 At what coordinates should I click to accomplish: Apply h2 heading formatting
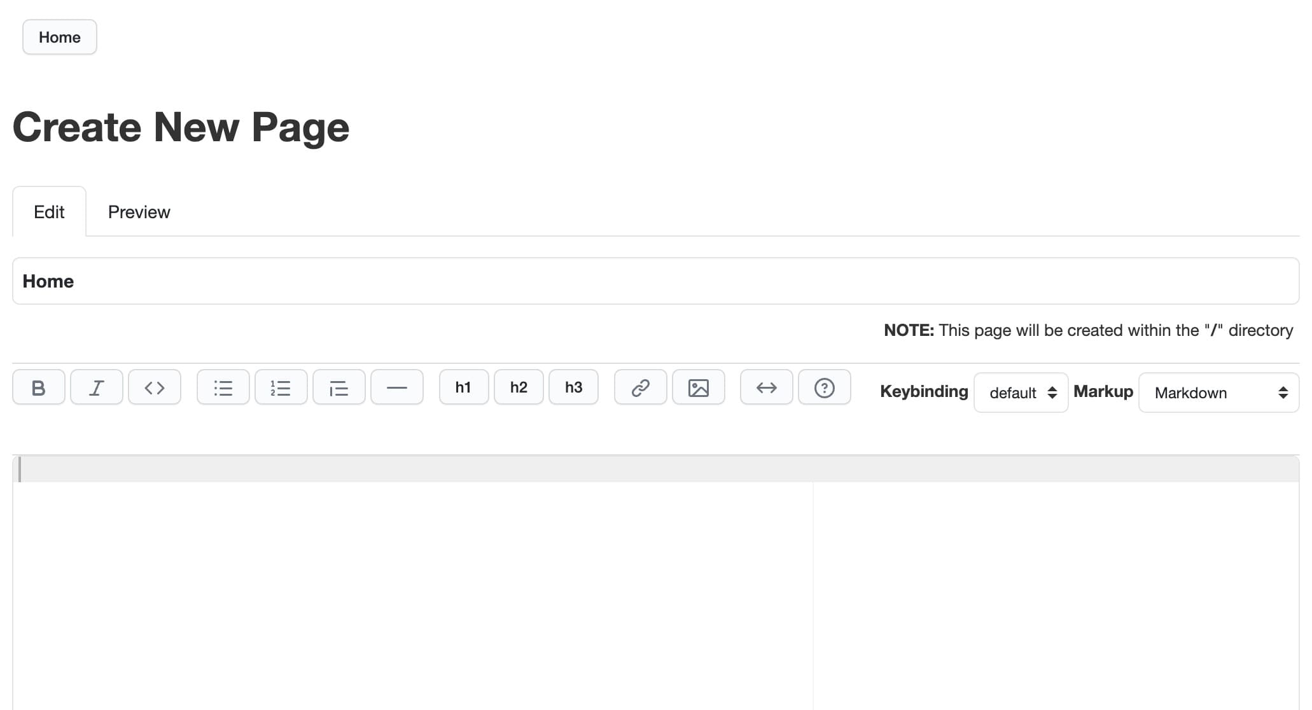(519, 387)
